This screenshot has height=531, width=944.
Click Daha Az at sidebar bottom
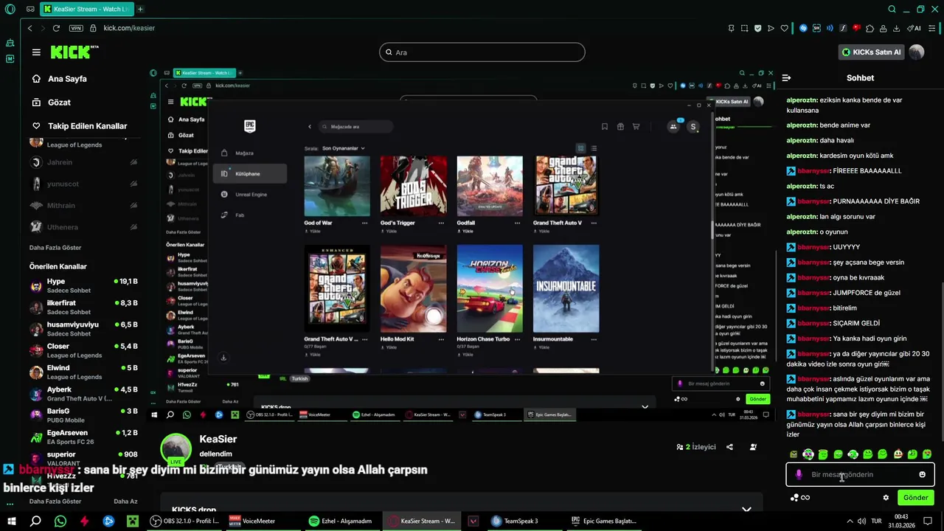(125, 502)
